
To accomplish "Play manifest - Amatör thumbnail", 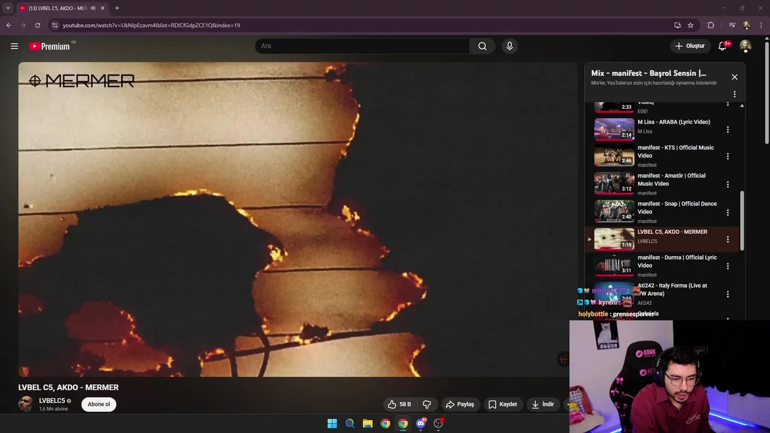I will click(614, 183).
